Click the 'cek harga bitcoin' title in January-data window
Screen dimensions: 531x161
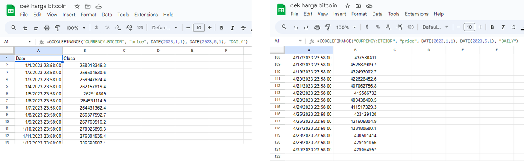point(43,6)
